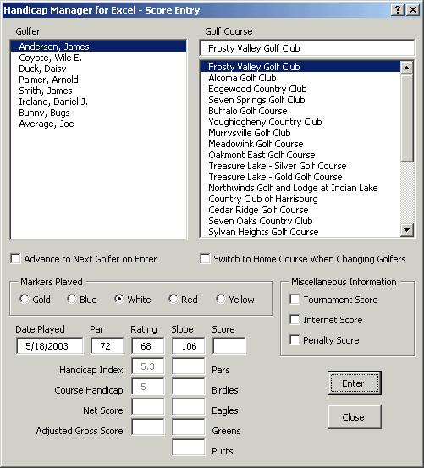Select the Gold markers radio button
This screenshot has width=424, height=468.
(x=25, y=299)
